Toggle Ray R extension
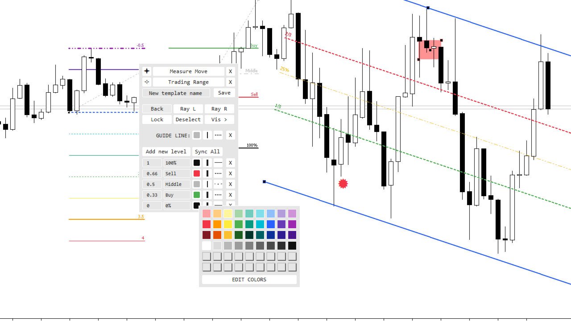Screen dimensions: 571x321 [x=219, y=109]
